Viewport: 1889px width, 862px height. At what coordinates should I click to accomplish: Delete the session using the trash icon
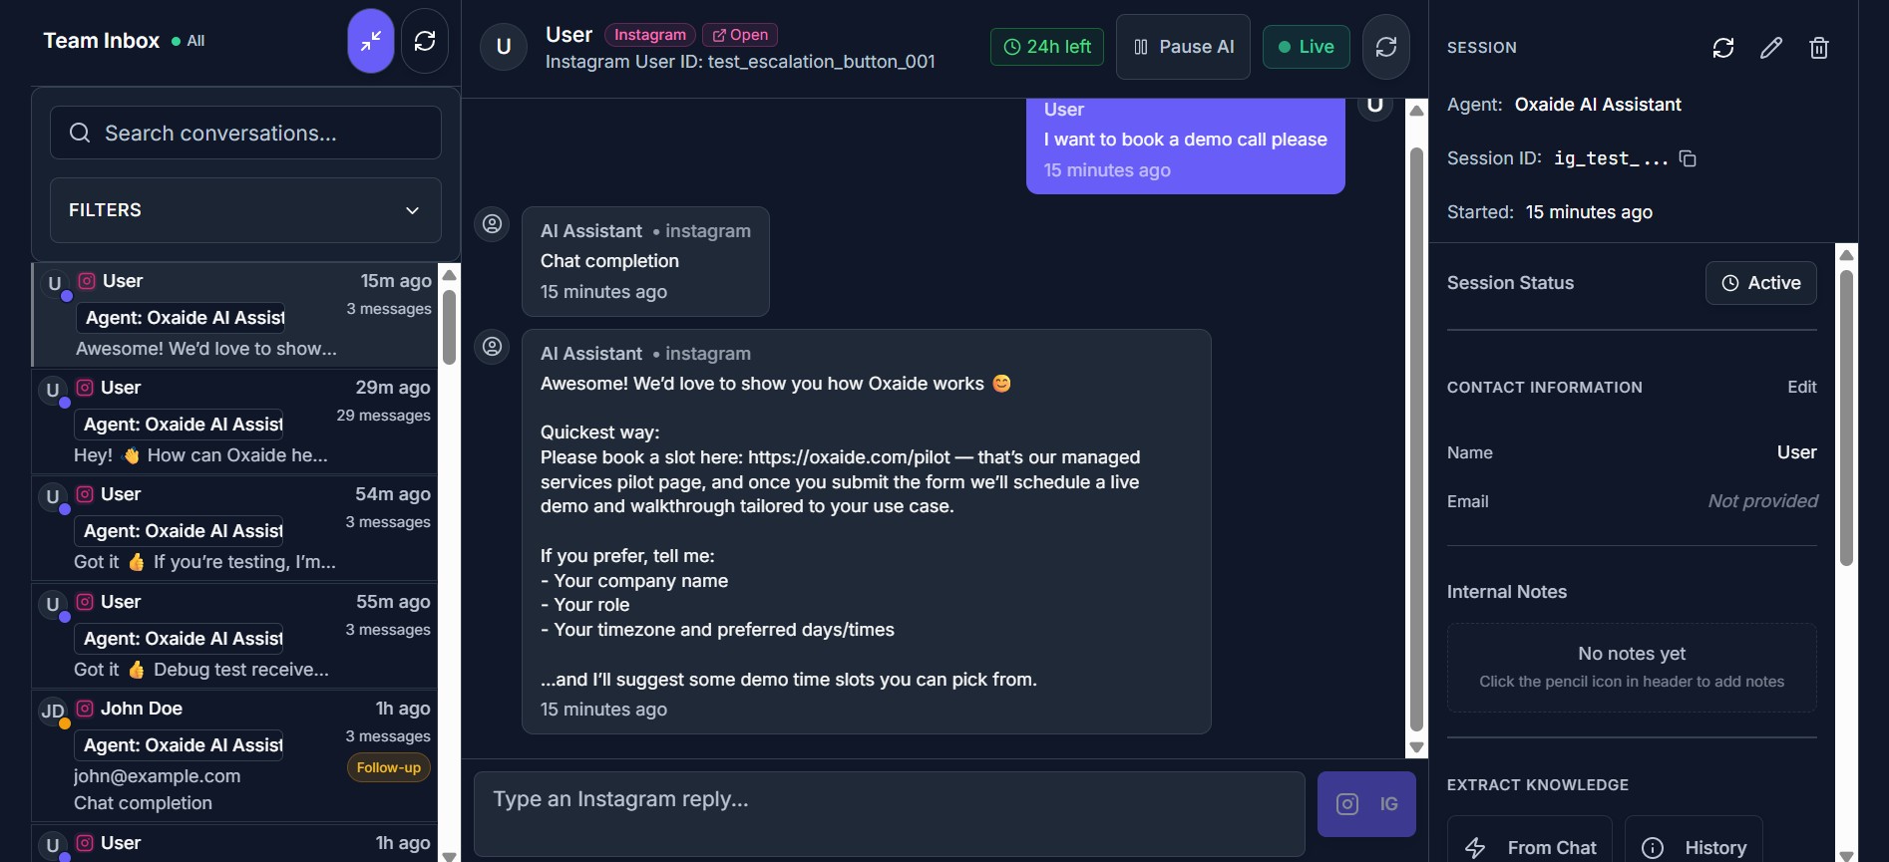[1819, 47]
